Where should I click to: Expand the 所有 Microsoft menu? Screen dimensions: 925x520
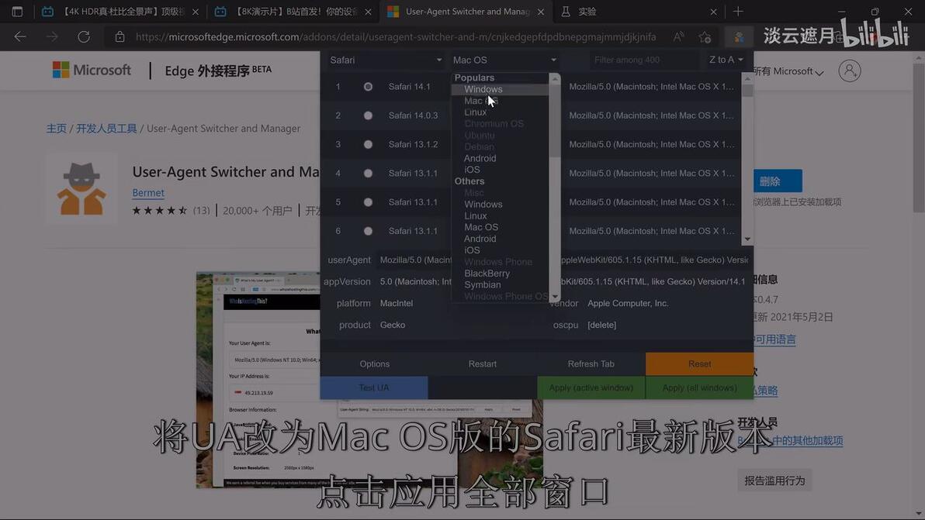[788, 71]
